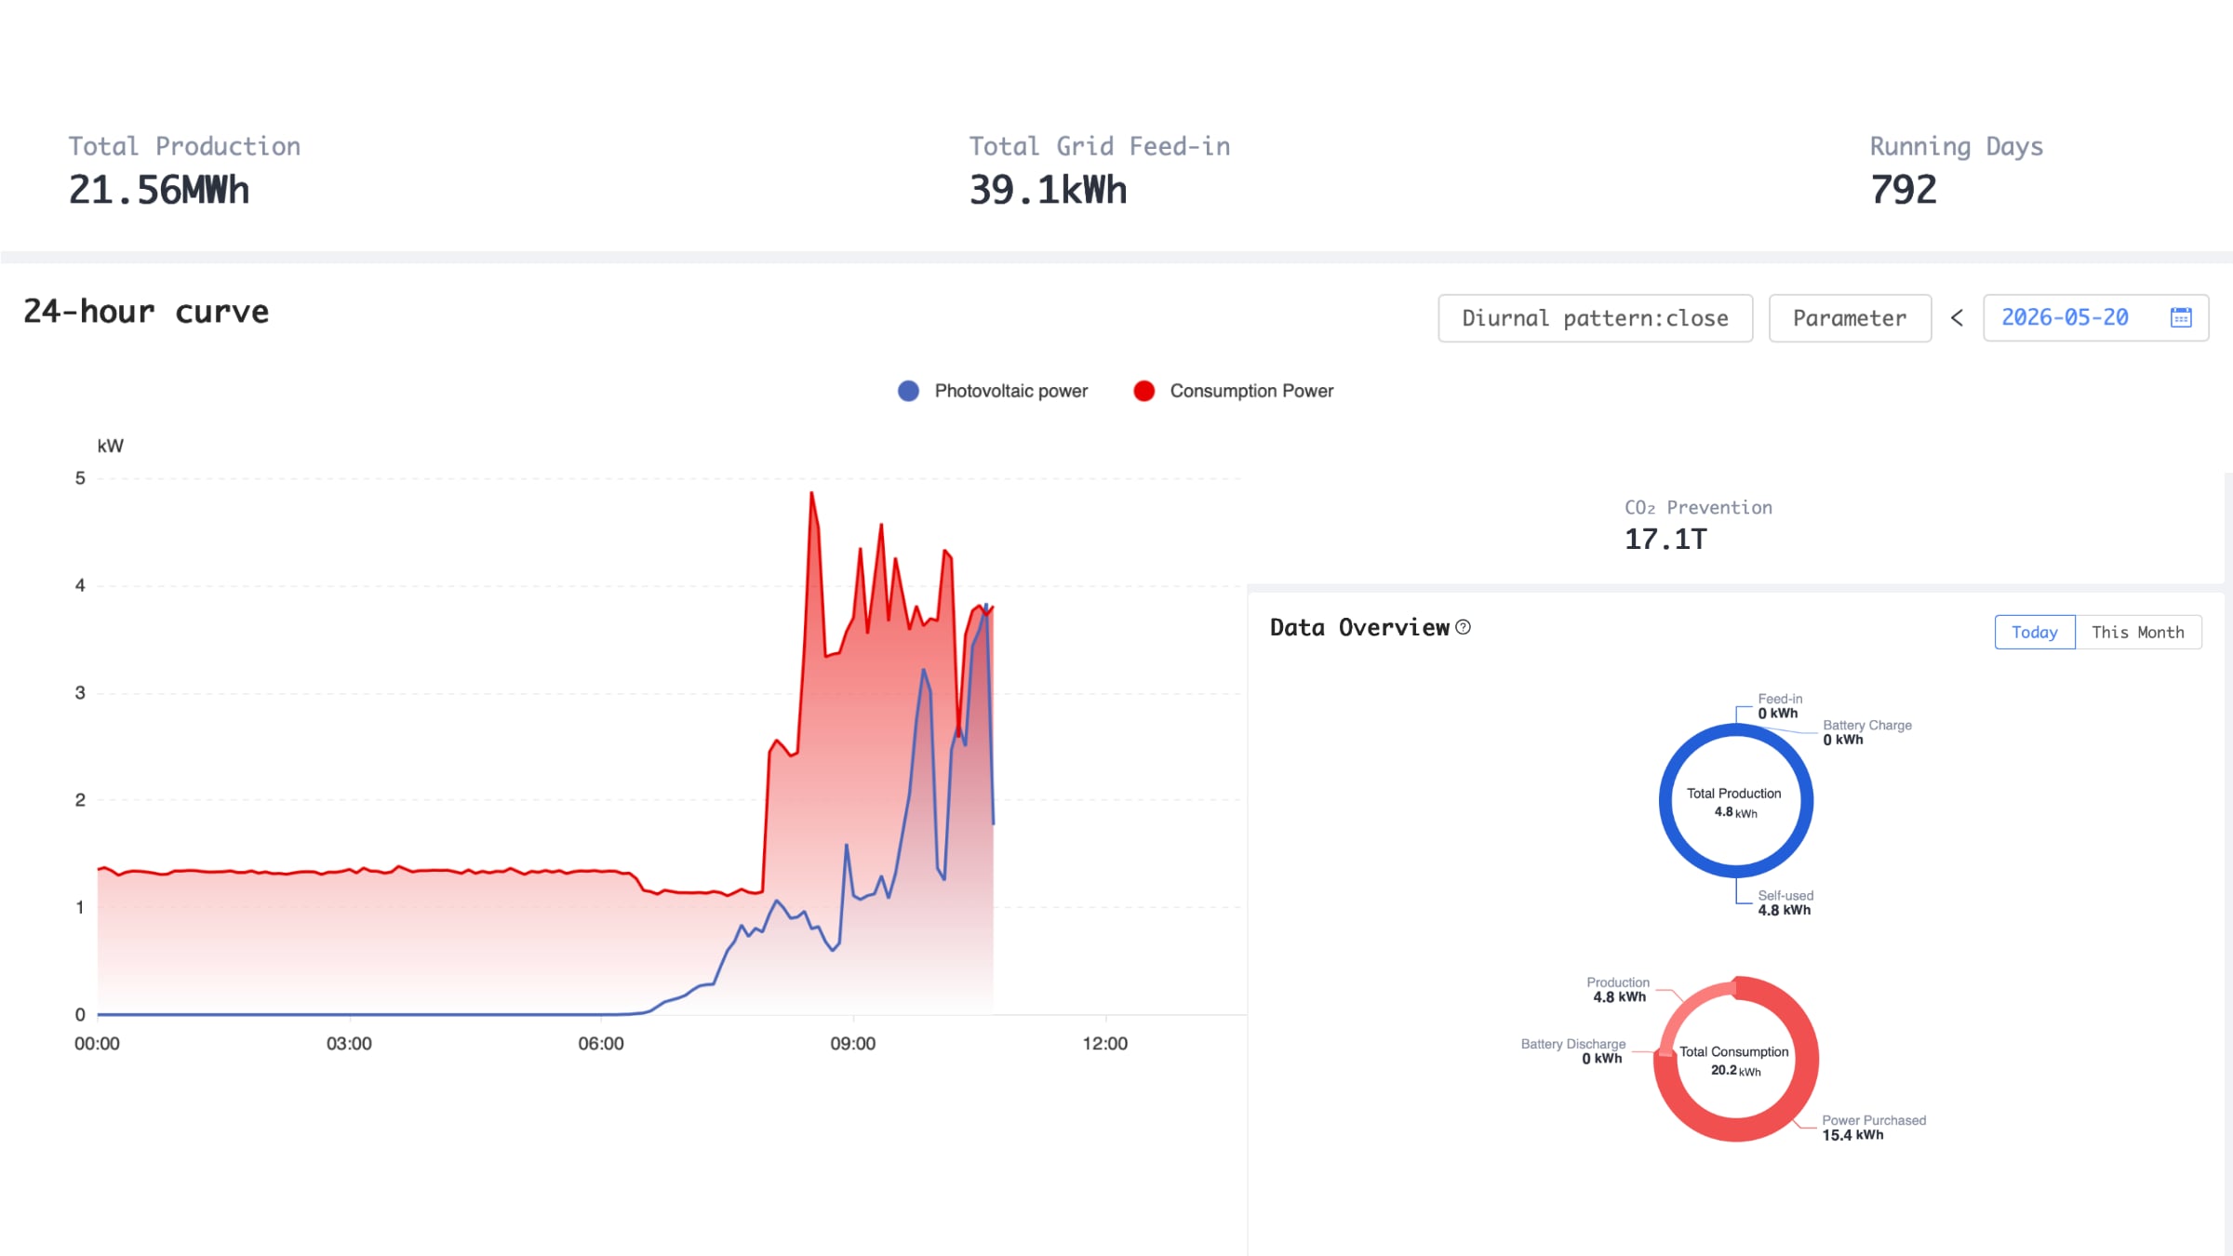
Task: Select the CO₂ Prevention 17.1T value
Action: click(x=1666, y=540)
